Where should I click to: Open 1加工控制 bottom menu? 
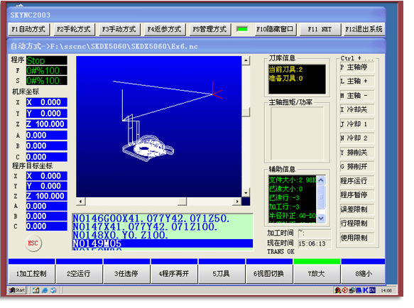pos(31,274)
